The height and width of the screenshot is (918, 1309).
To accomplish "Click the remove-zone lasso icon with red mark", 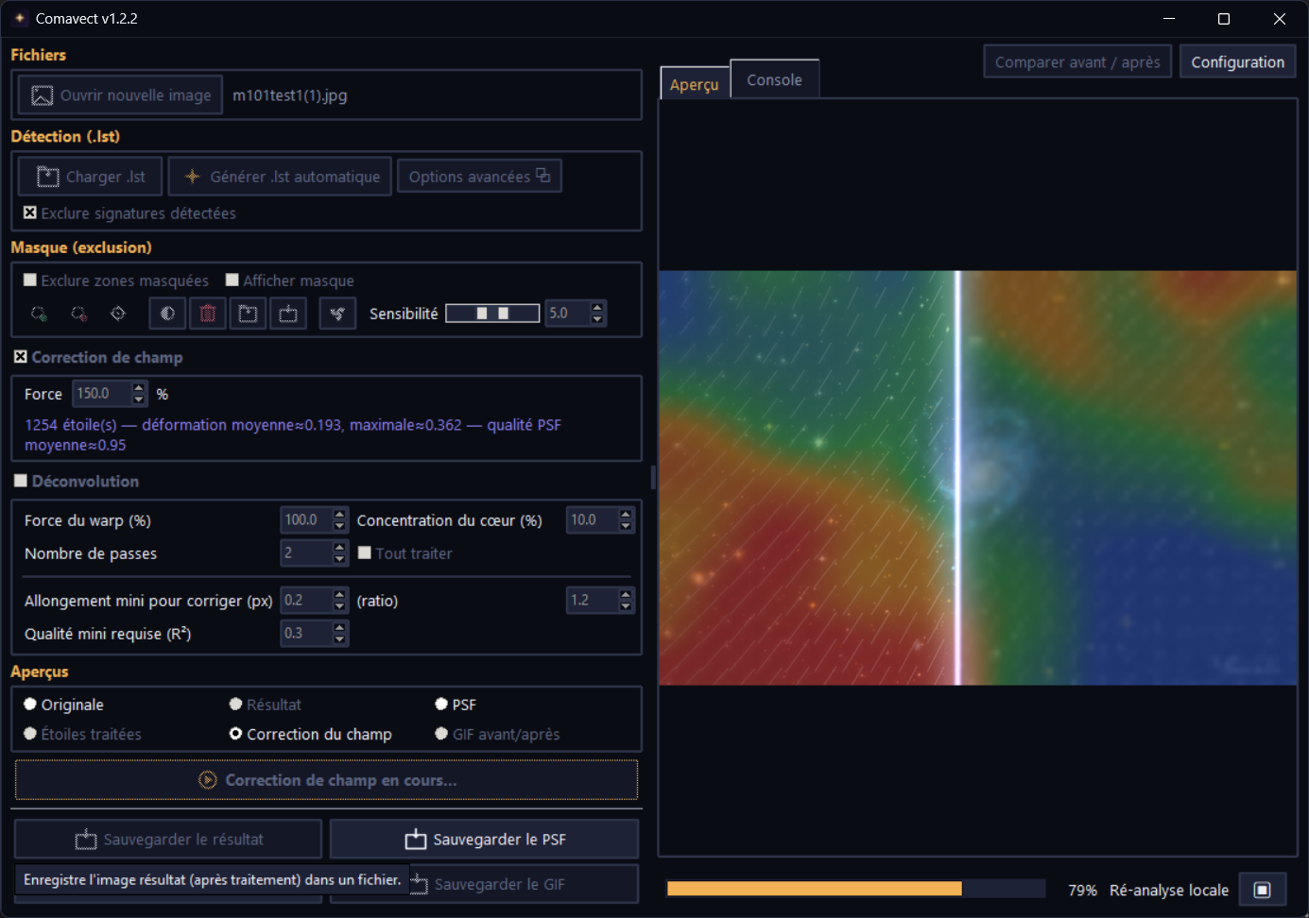I will (78, 314).
